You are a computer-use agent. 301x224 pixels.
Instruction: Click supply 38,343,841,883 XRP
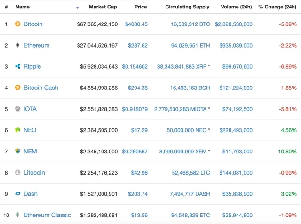click(x=182, y=67)
